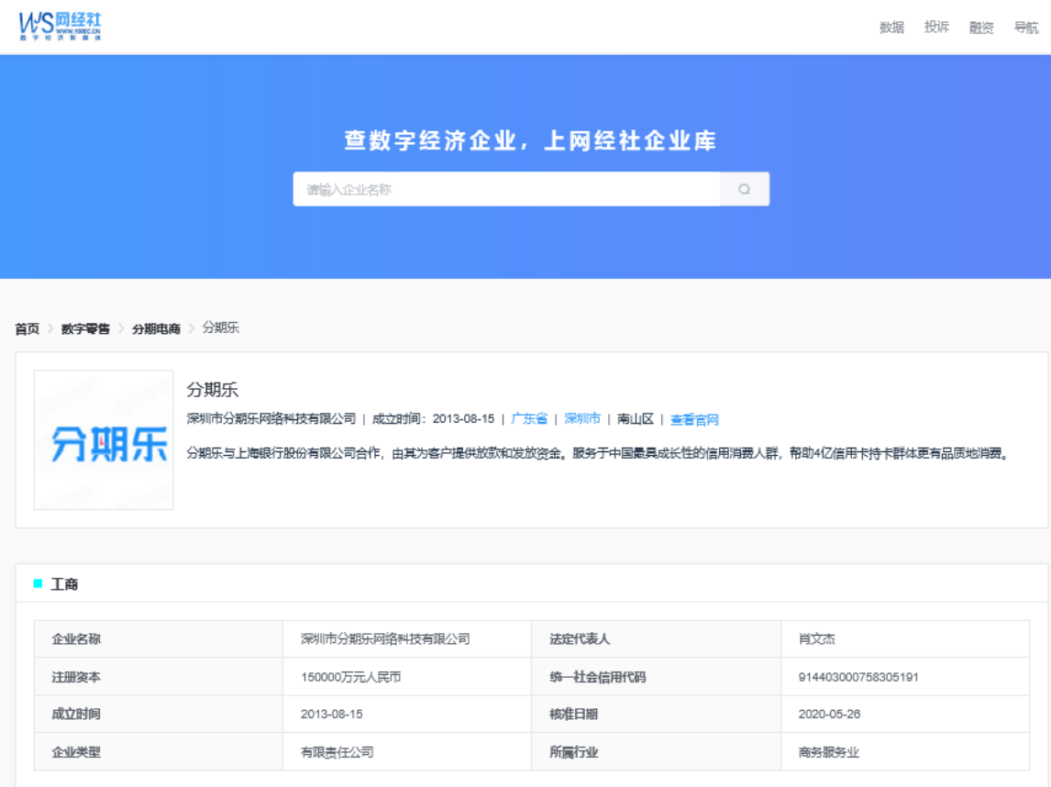1051x787 pixels.
Task: Select company description paragraph about 上海银行
Action: click(597, 454)
